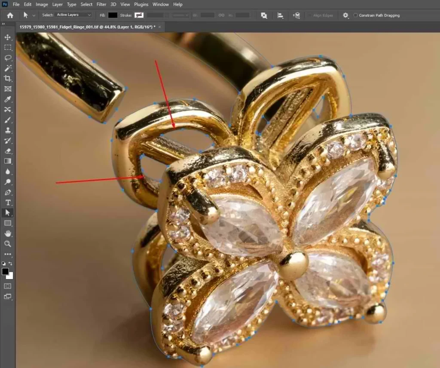
Task: Close the Fidget_Ringe_001.tif document tab
Action: [x=160, y=27]
